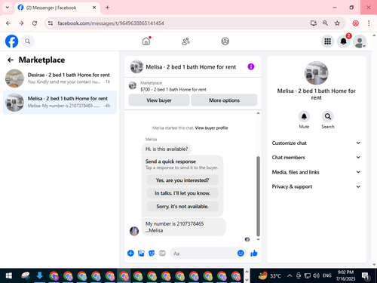This screenshot has width=377, height=283.
Task: Open Chrome three-dot menu
Action: pos(369,23)
